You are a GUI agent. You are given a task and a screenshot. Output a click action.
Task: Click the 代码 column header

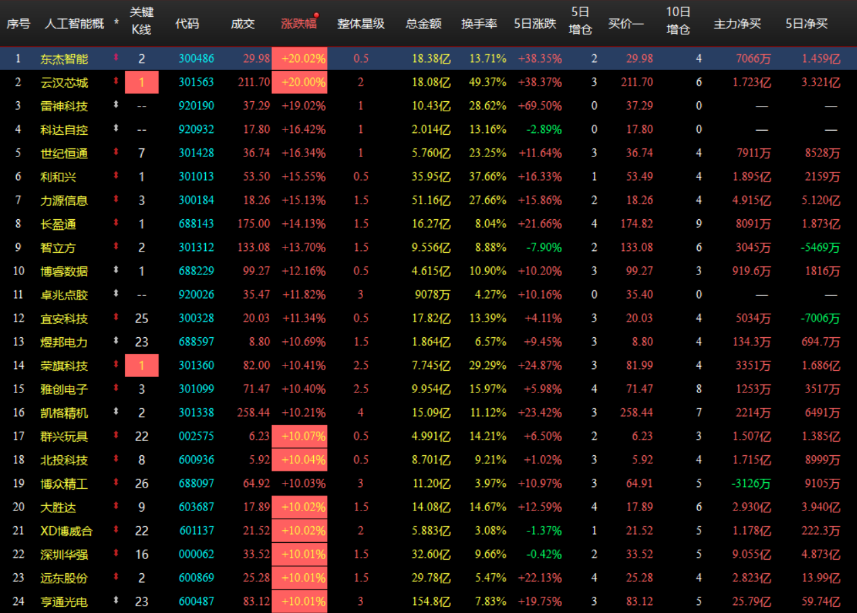tap(187, 24)
